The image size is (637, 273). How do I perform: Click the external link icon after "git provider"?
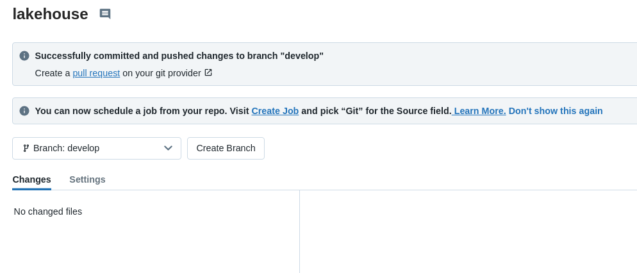(208, 72)
